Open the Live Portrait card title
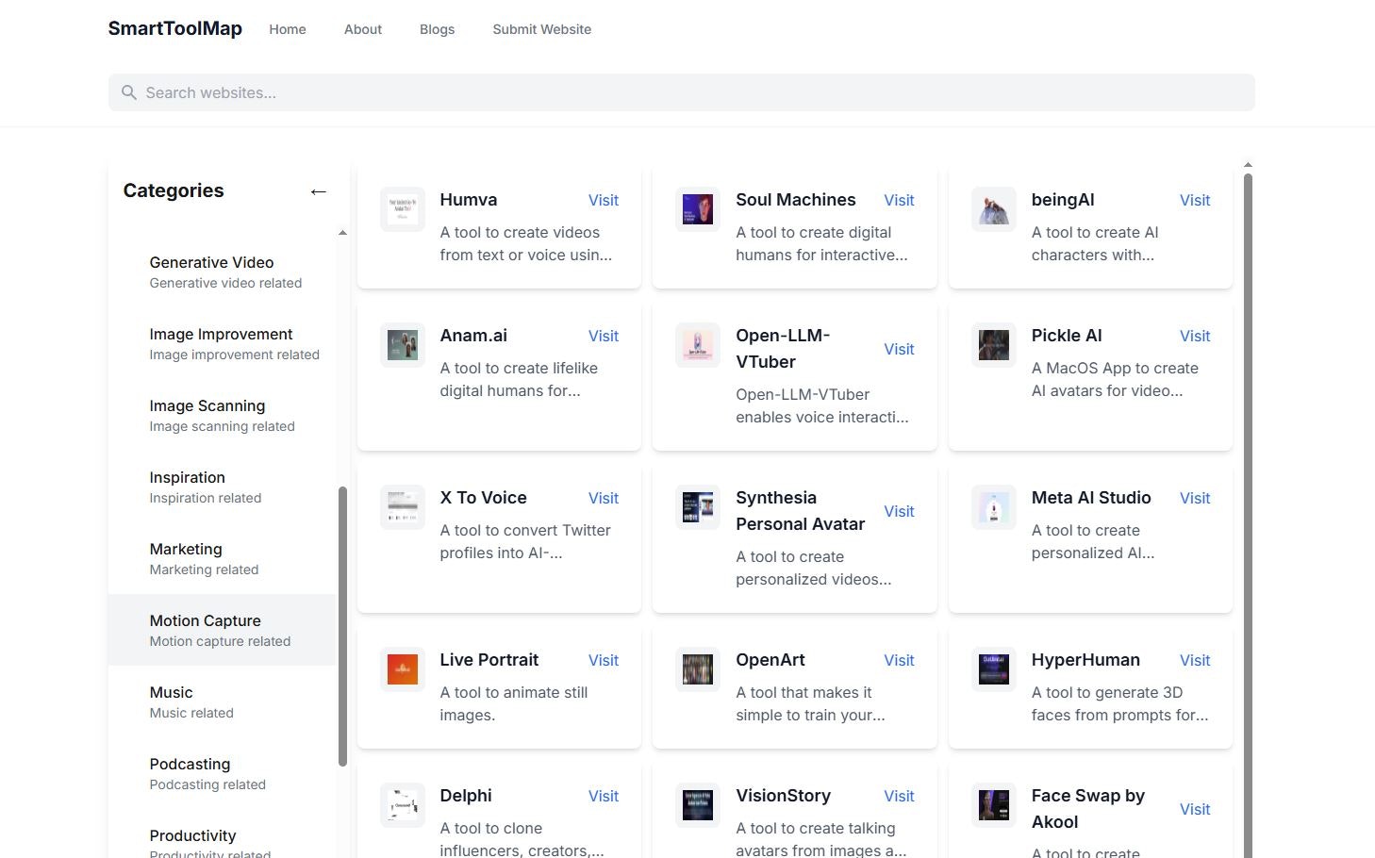Viewport: 1375px width, 858px height. click(489, 660)
